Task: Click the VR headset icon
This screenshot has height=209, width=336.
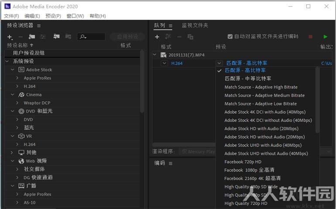Action: 21,136
